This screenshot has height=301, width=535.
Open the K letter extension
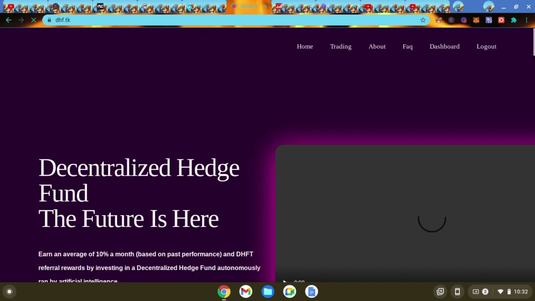pyautogui.click(x=451, y=20)
